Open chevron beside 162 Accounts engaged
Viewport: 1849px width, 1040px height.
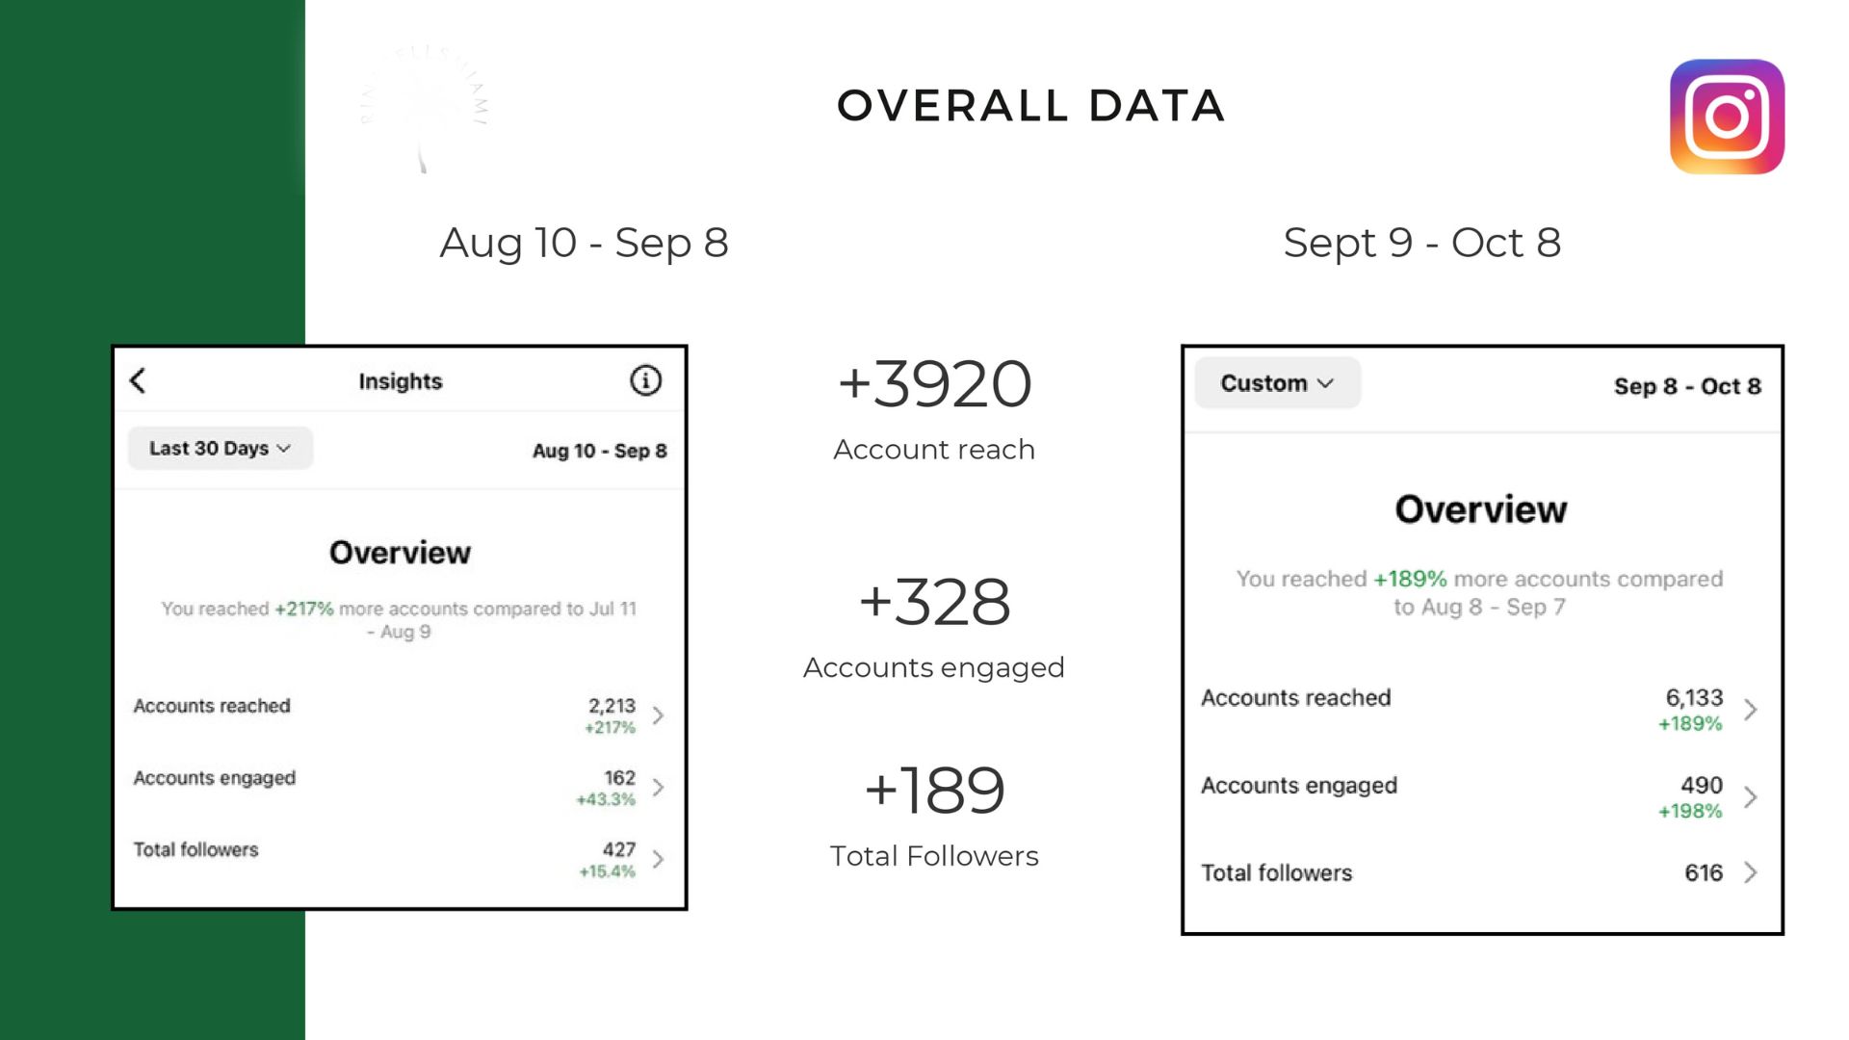click(658, 787)
